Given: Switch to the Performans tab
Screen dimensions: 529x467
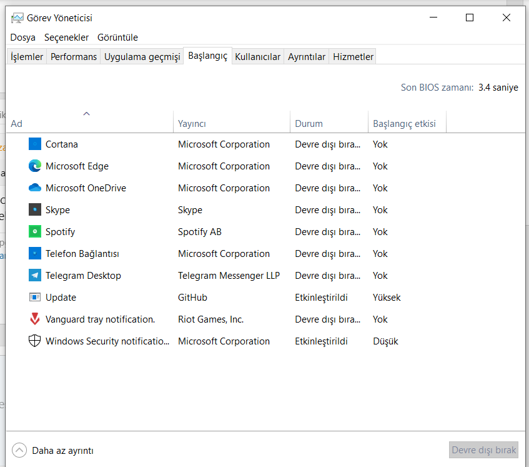Looking at the screenshot, I should 74,56.
